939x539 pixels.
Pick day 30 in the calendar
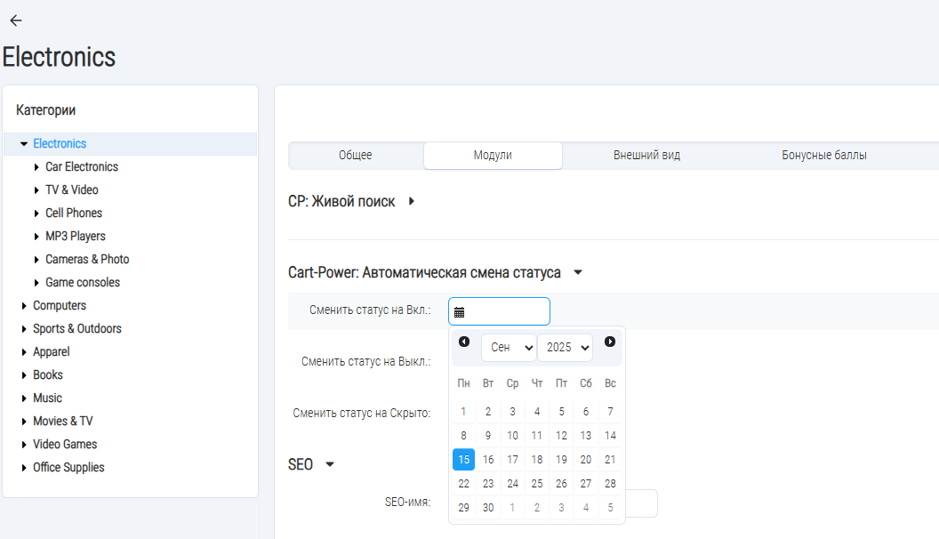coord(488,508)
